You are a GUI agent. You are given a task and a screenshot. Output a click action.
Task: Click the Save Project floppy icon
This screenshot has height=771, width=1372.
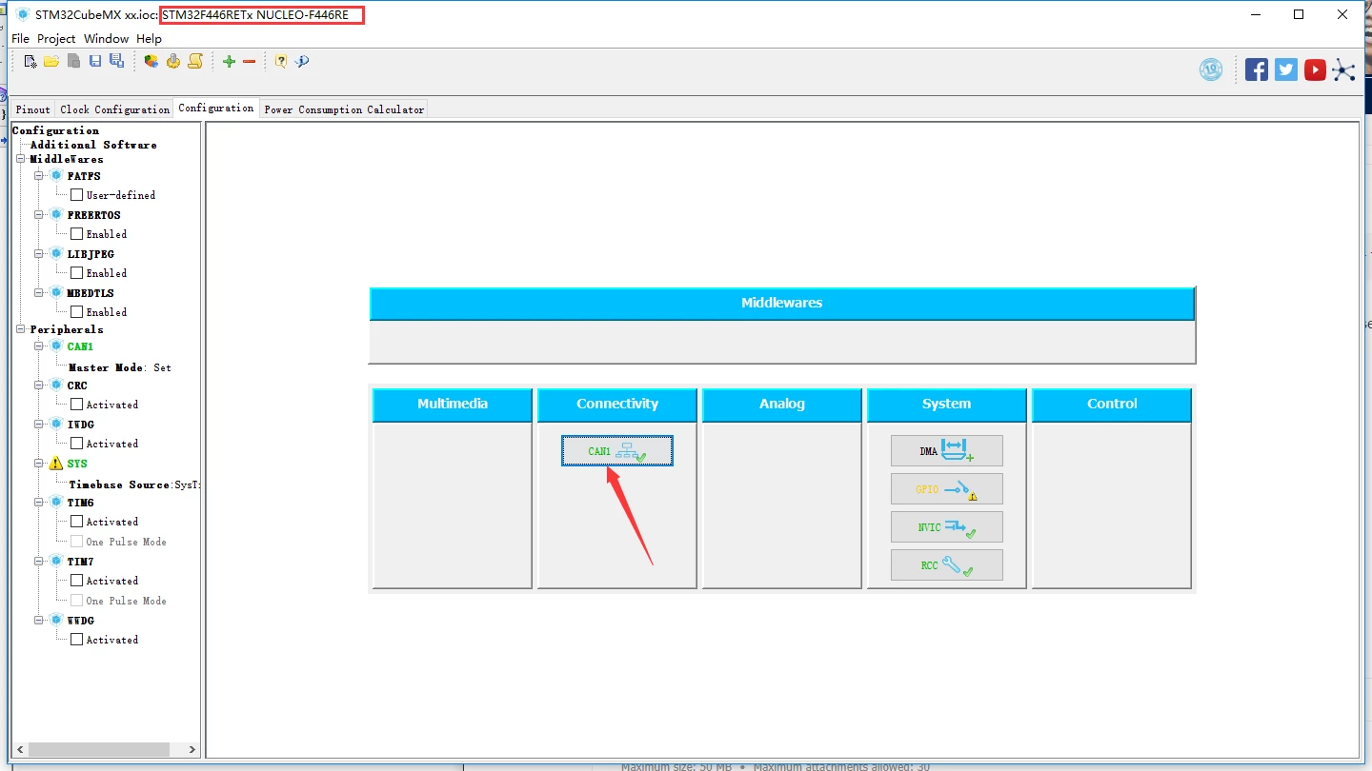pos(95,62)
